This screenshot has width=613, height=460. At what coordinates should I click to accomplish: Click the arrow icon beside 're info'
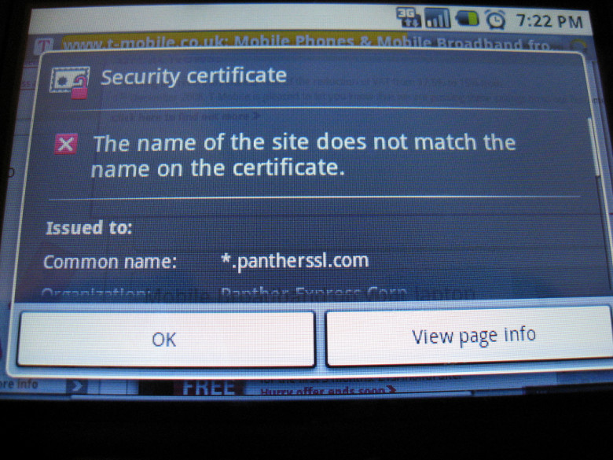point(77,386)
